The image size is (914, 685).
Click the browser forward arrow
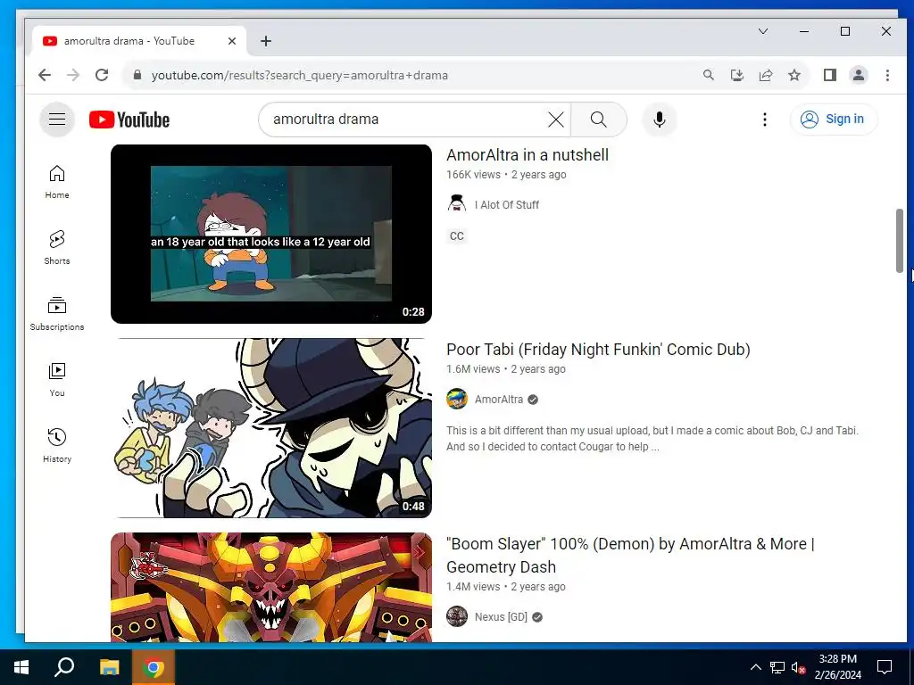[73, 75]
